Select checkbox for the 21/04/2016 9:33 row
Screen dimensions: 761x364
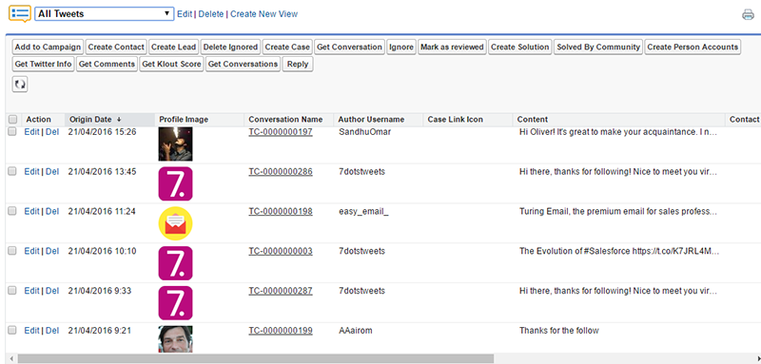[x=12, y=291]
